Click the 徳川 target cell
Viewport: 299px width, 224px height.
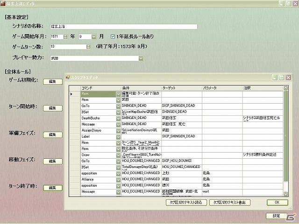click(182, 185)
